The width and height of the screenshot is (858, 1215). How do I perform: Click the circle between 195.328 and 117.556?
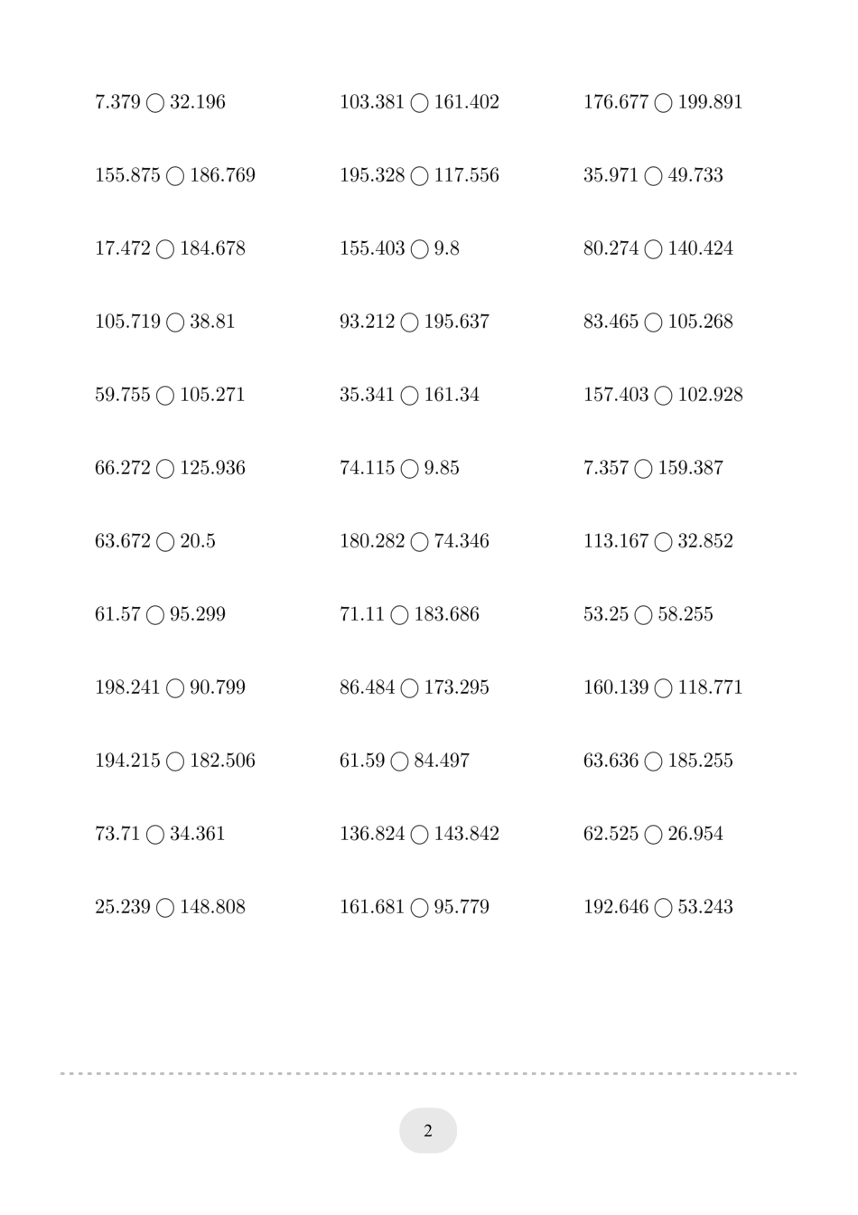(419, 176)
